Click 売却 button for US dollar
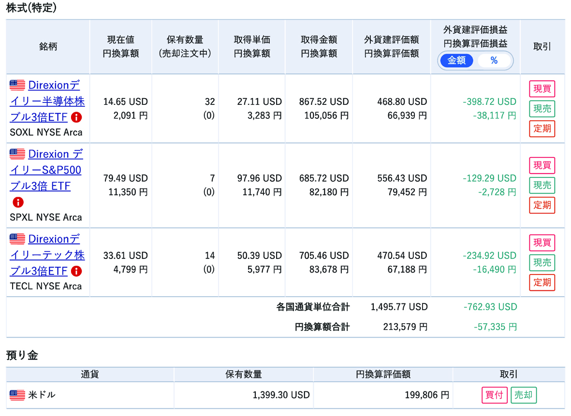Viewport: 571px width, 416px height. tap(523, 395)
